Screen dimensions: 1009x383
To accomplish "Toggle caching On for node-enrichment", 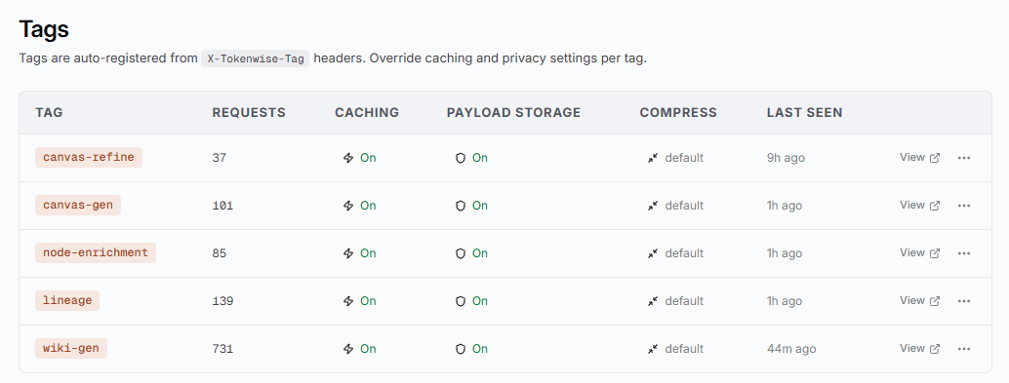I will click(360, 253).
